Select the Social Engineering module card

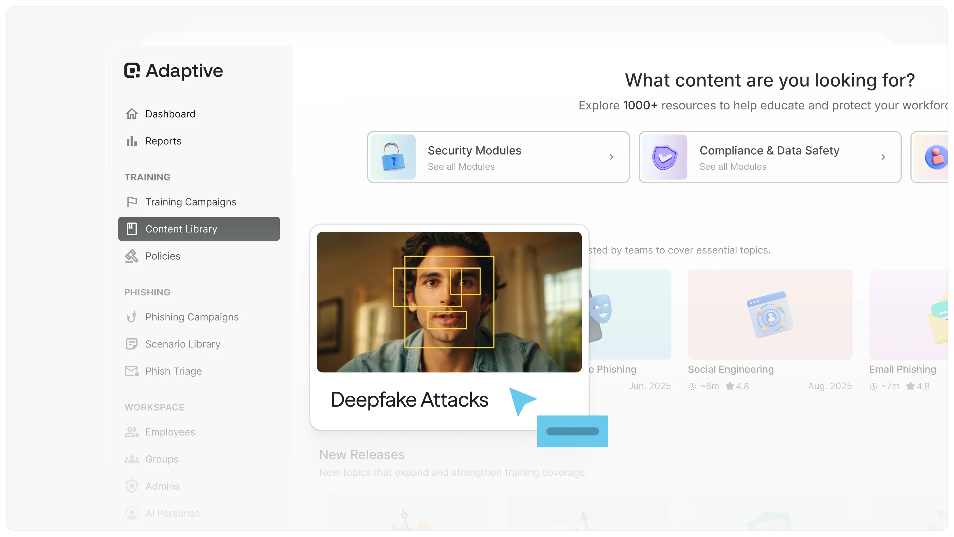coord(770,315)
